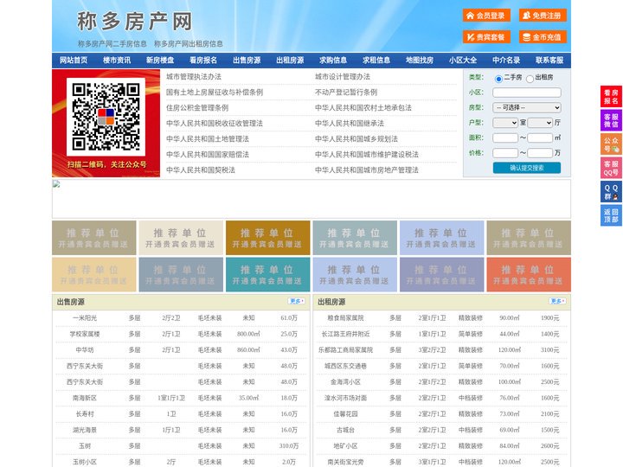Viewport: 623px width, 467px height.
Task: Click the 公众号 orange sidebar icon
Action: coord(611,144)
